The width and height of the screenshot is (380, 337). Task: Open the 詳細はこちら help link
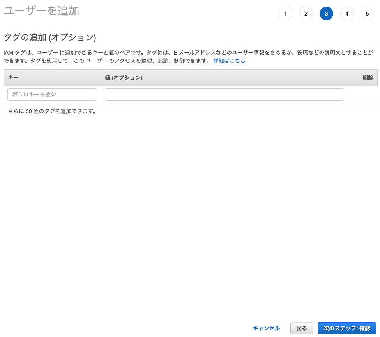[229, 61]
